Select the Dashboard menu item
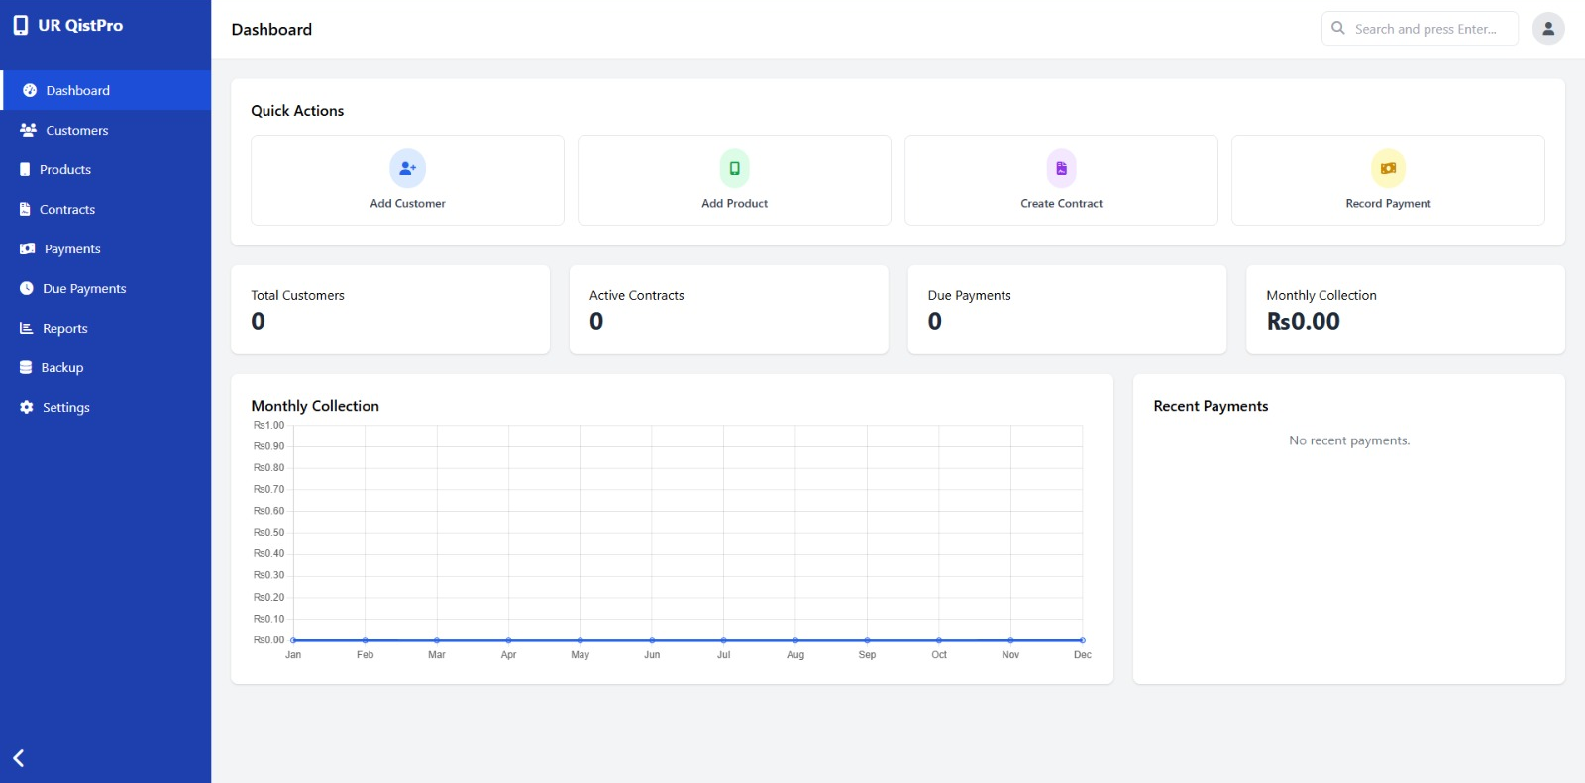Viewport: 1585px width, 783px height. tap(77, 90)
